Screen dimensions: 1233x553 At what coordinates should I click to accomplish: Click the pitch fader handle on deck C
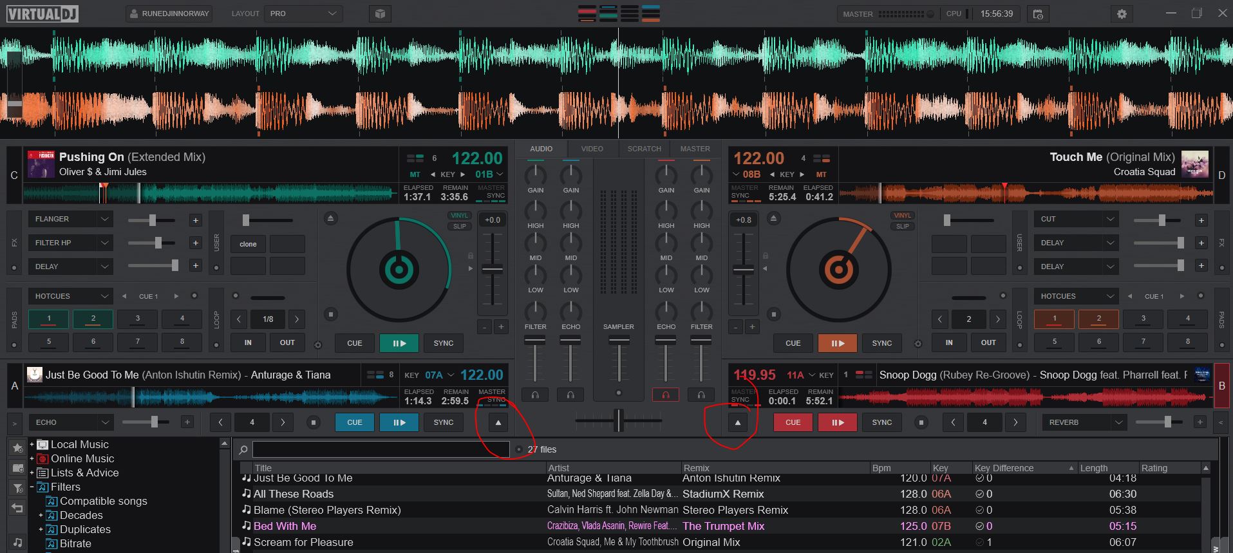click(493, 269)
